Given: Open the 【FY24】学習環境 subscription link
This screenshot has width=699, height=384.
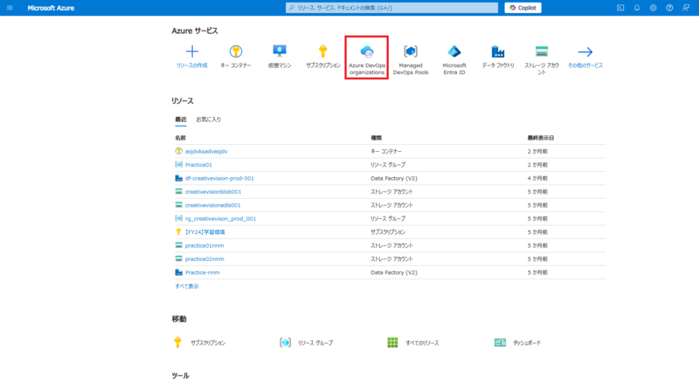Looking at the screenshot, I should (x=205, y=232).
